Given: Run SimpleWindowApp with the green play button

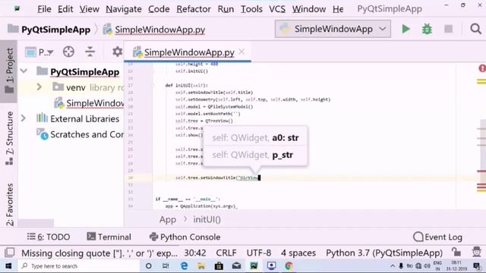Looking at the screenshot, I should [x=406, y=29].
